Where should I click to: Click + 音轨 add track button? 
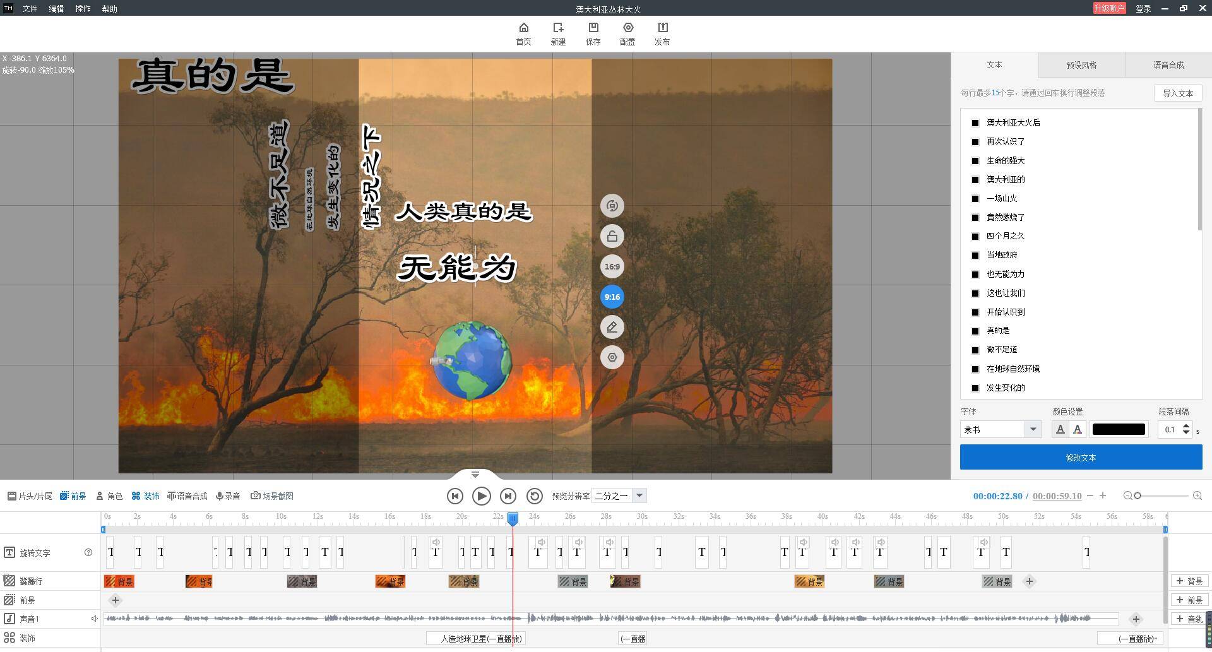pos(1189,619)
